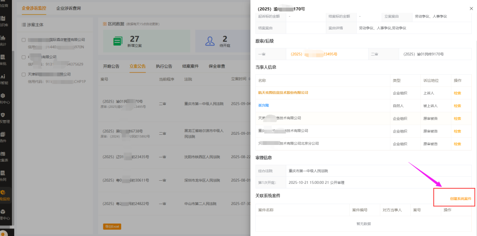Viewport: 477px width, 236px height.
Task: Click 检索 for the 北京分公司 row
Action: [x=457, y=144]
